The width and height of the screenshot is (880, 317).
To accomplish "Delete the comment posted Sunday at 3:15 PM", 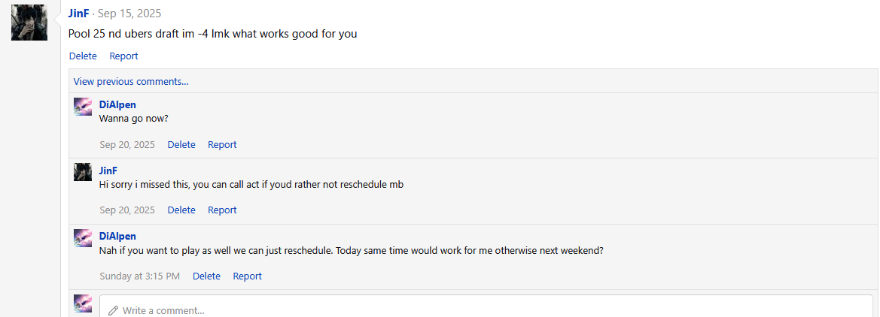I will tap(206, 276).
